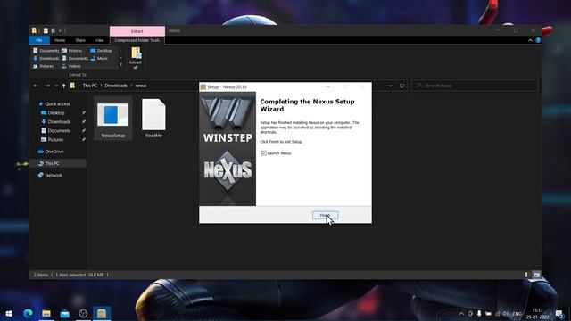Open the clock and date flyout
The image size is (571, 321).
click(x=538, y=314)
